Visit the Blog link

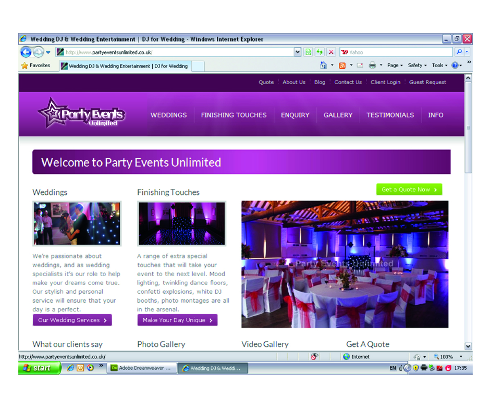click(x=320, y=82)
